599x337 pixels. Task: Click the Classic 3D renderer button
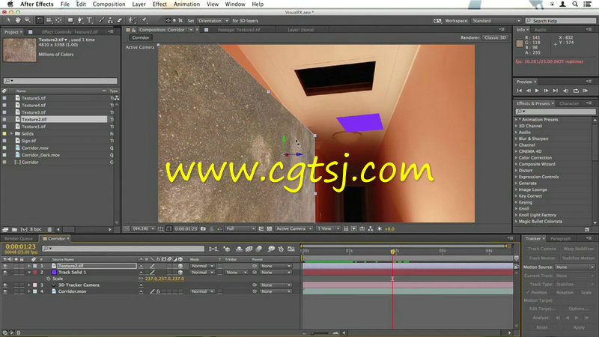[x=495, y=37]
